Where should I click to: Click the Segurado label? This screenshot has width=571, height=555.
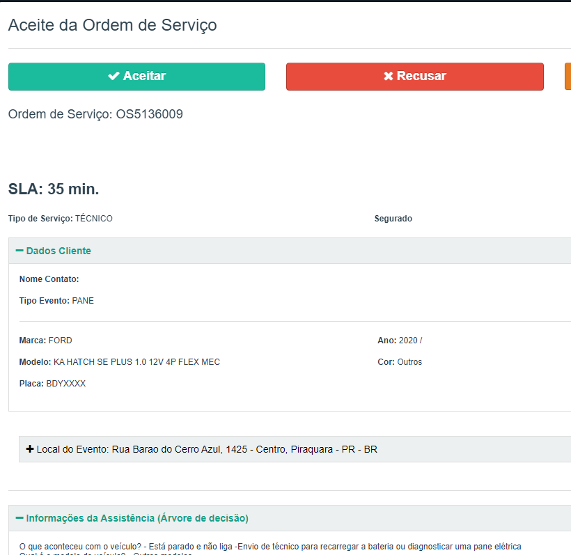[x=393, y=219]
